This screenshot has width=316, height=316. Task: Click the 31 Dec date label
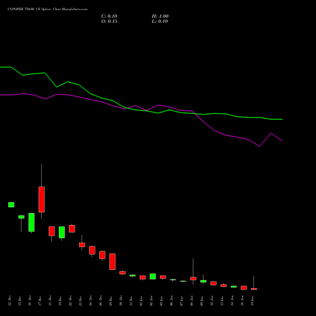coord(131,301)
